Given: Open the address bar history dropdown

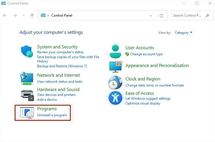Looking at the screenshot, I should 151,15.
